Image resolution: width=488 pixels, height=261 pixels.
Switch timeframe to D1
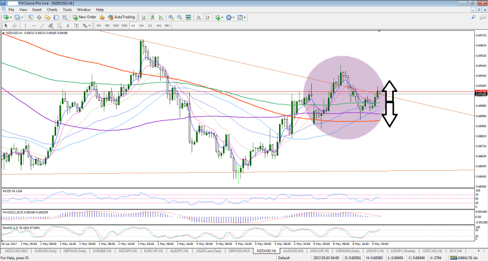click(x=150, y=26)
